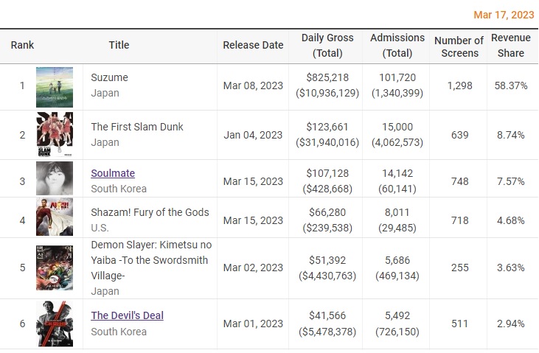
Task: Click the Admissions (Total) column header
Action: click(397, 45)
